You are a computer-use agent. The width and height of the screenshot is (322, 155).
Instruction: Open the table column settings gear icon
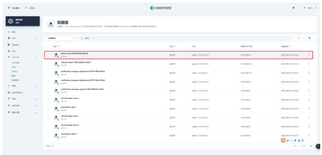(x=309, y=38)
